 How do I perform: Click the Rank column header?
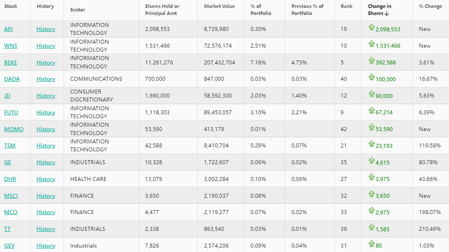[x=347, y=6]
